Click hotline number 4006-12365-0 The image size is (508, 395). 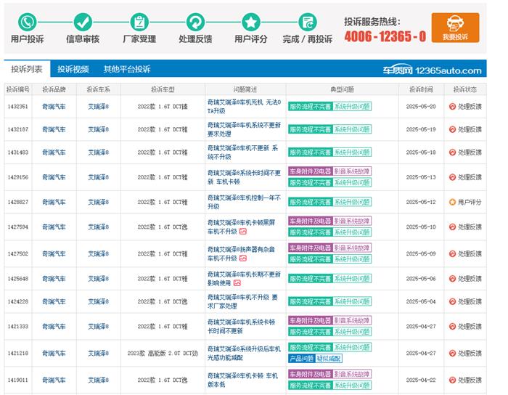click(x=385, y=36)
